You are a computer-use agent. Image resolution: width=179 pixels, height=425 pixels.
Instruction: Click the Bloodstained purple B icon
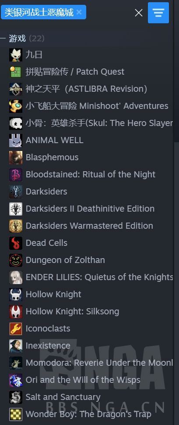16,175
